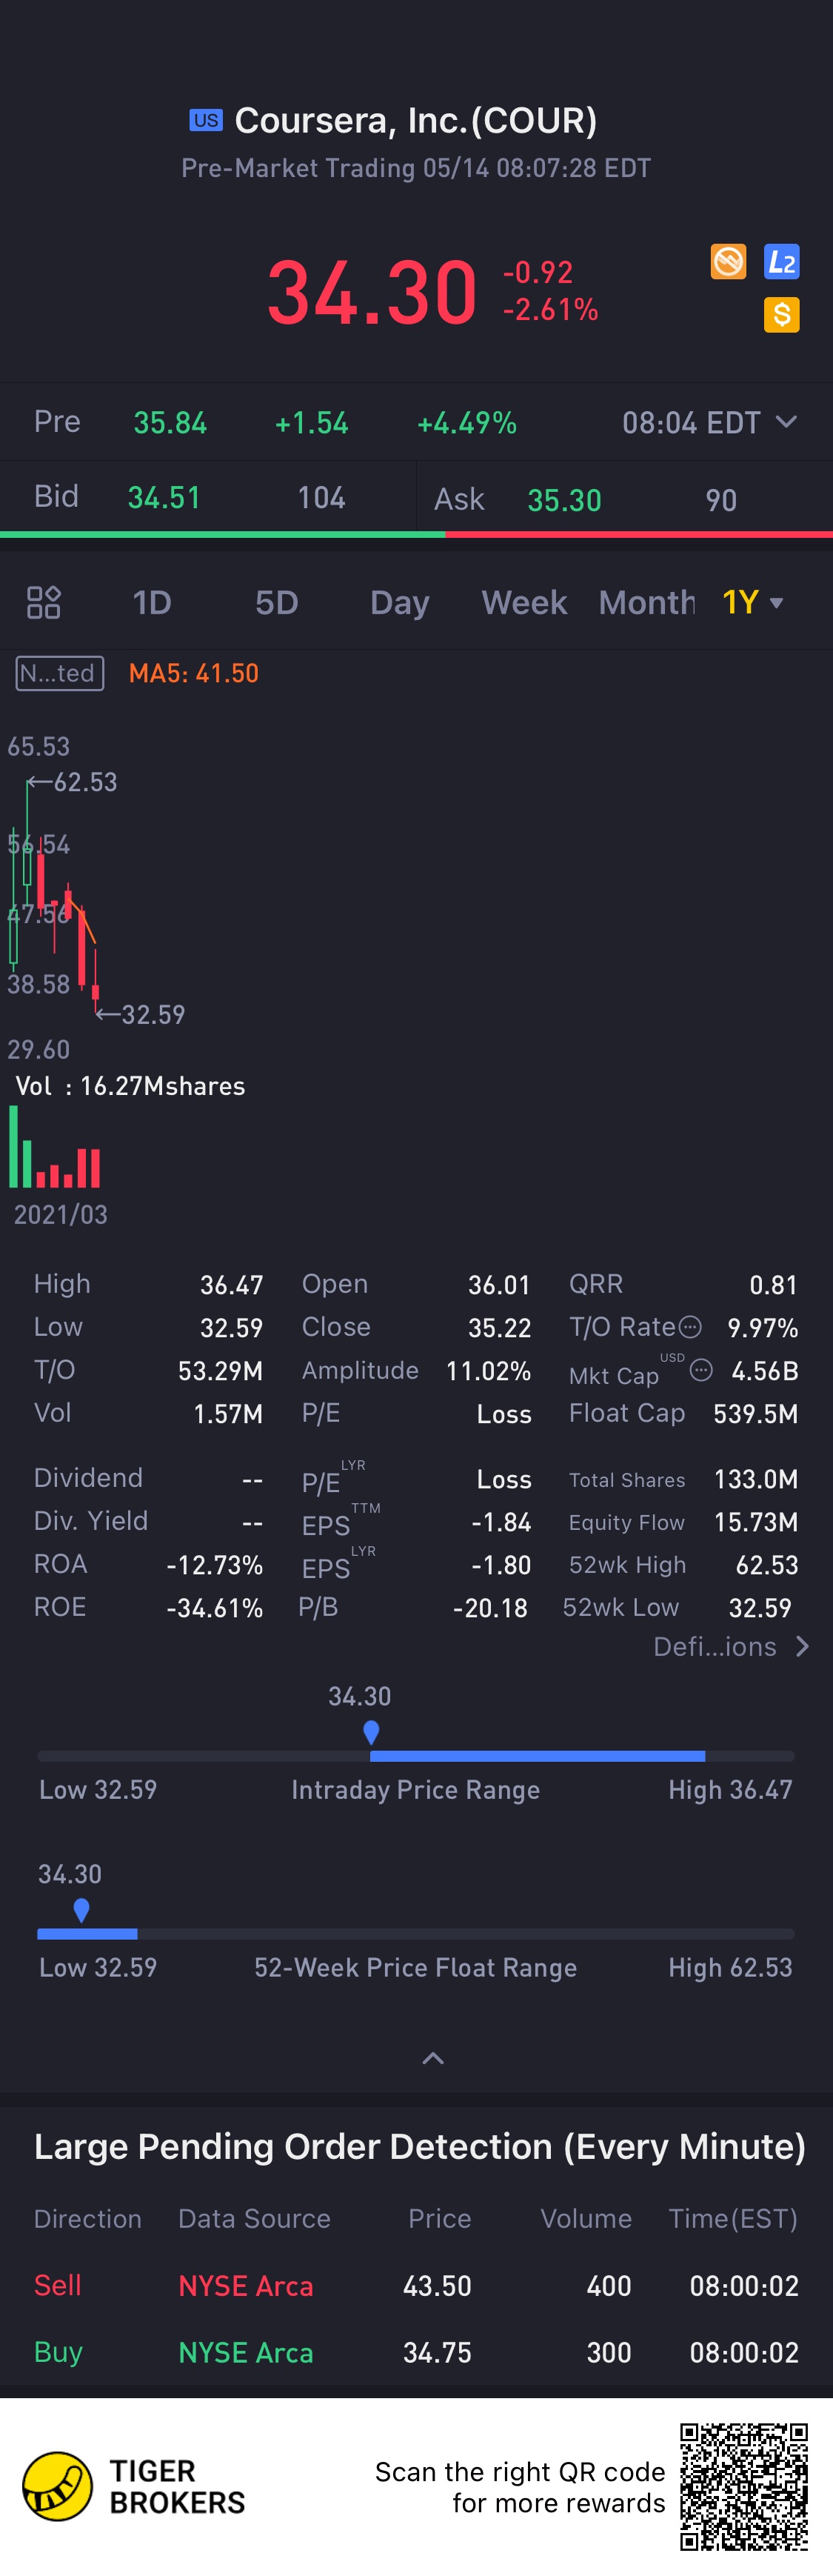Tap the ROA value -12.73%
Screen dimensions: 833x2576
tap(215, 1565)
